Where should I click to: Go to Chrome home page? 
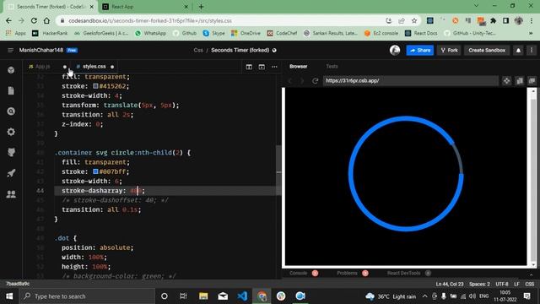[x=46, y=20]
